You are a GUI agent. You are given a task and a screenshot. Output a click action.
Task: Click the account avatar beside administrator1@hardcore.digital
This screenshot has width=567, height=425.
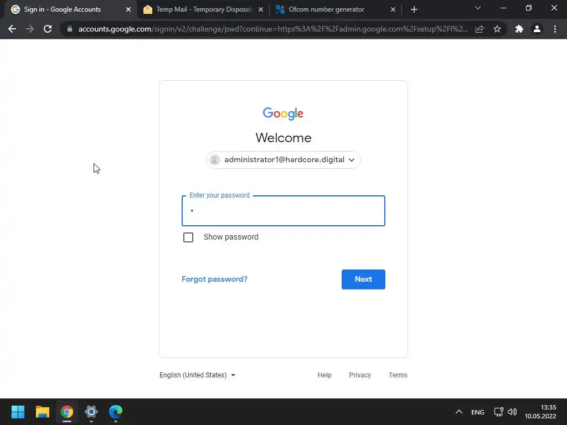pyautogui.click(x=215, y=160)
